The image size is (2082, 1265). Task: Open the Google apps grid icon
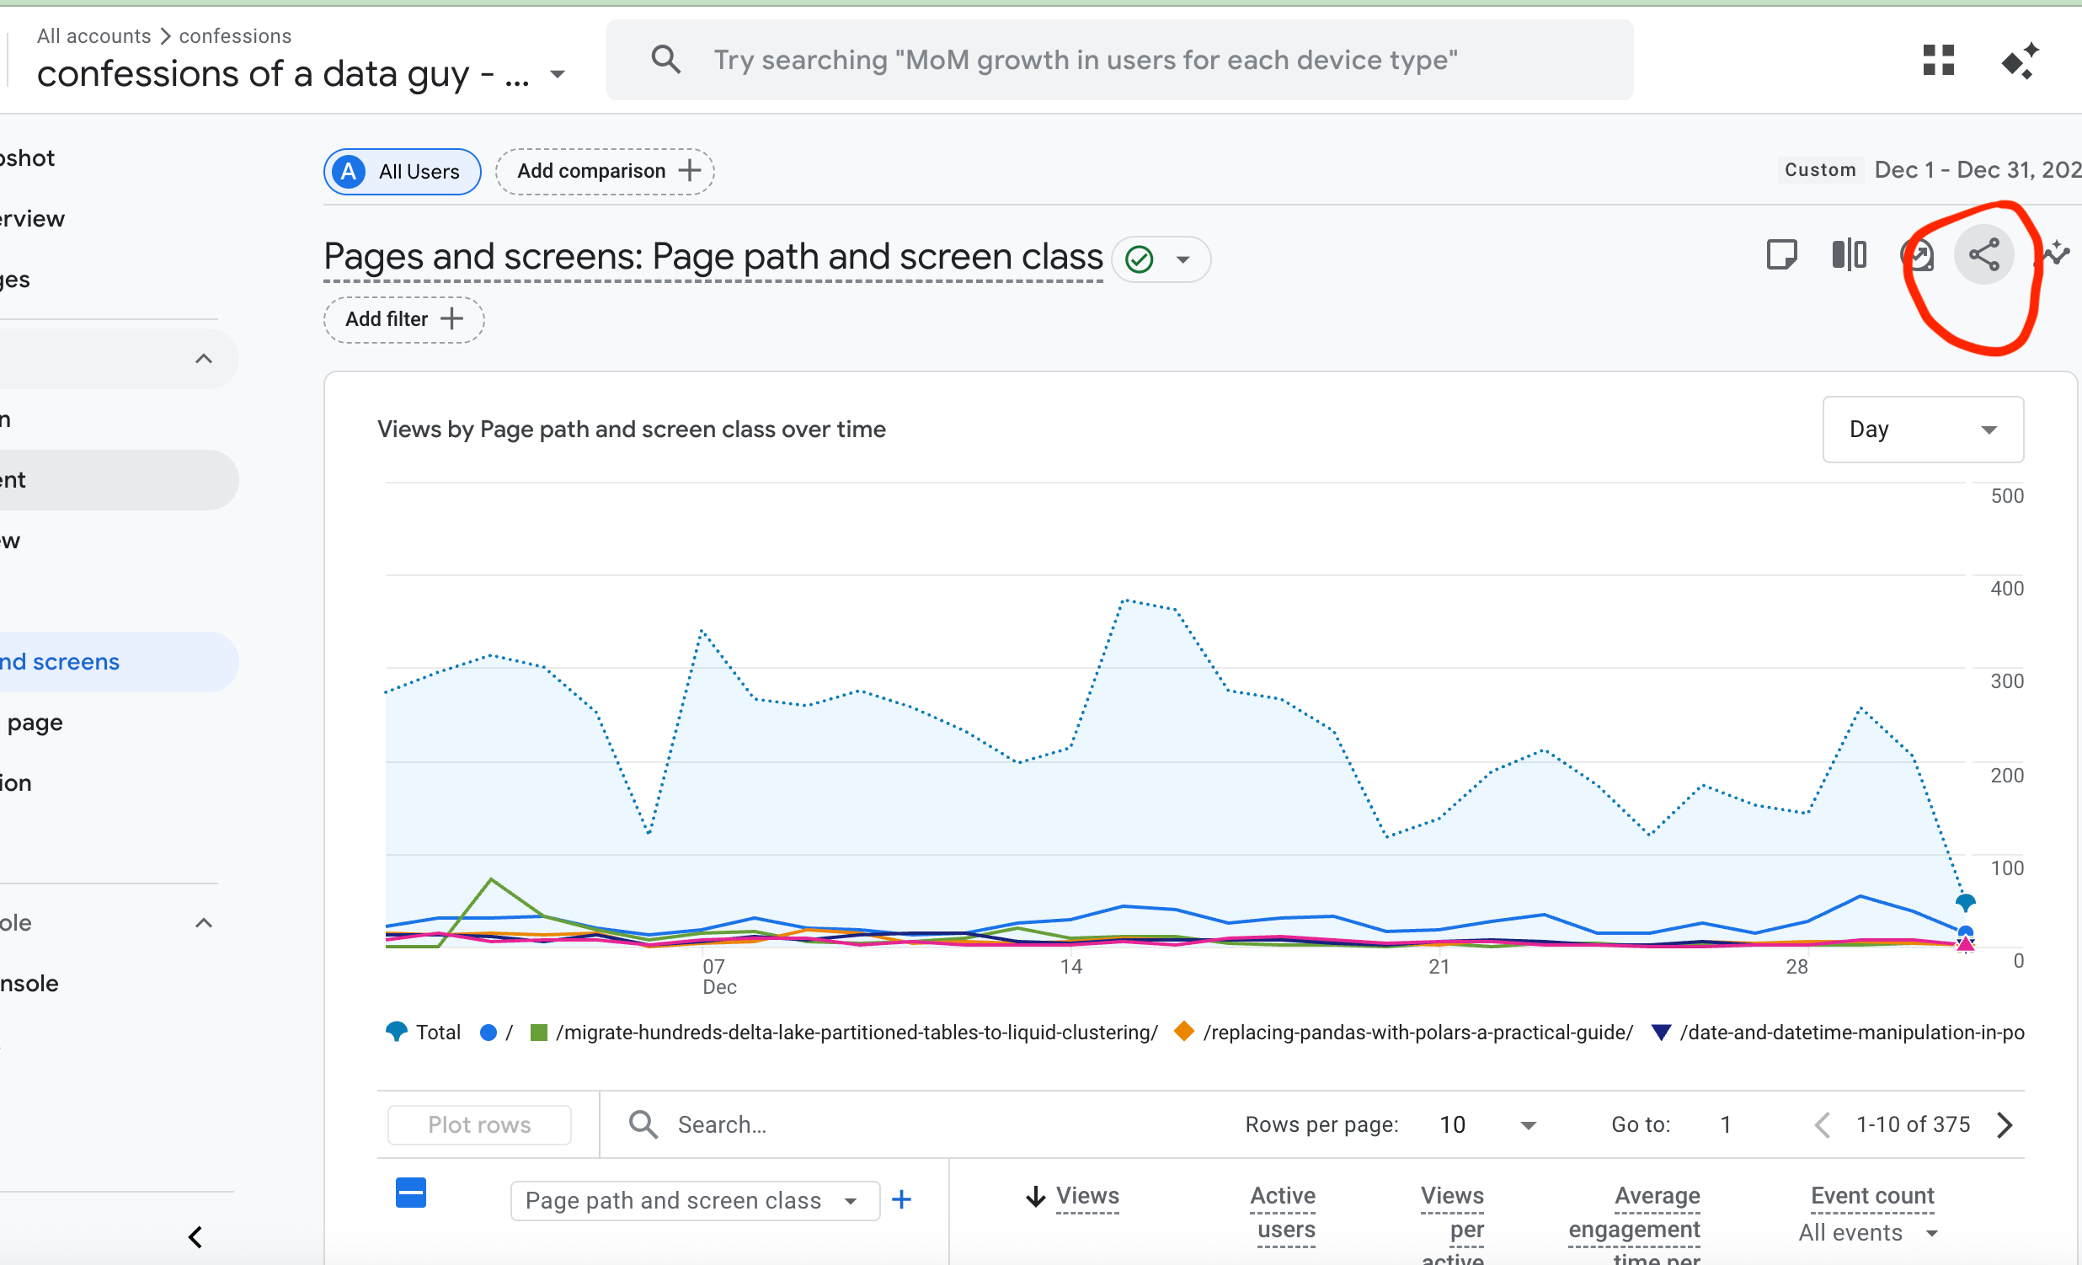coord(1939,60)
